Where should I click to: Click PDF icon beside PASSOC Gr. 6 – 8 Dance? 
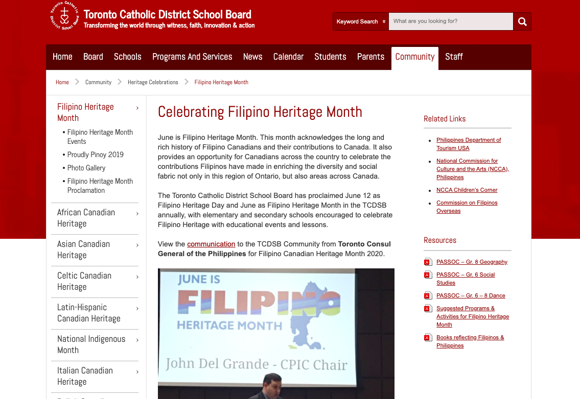pos(428,295)
